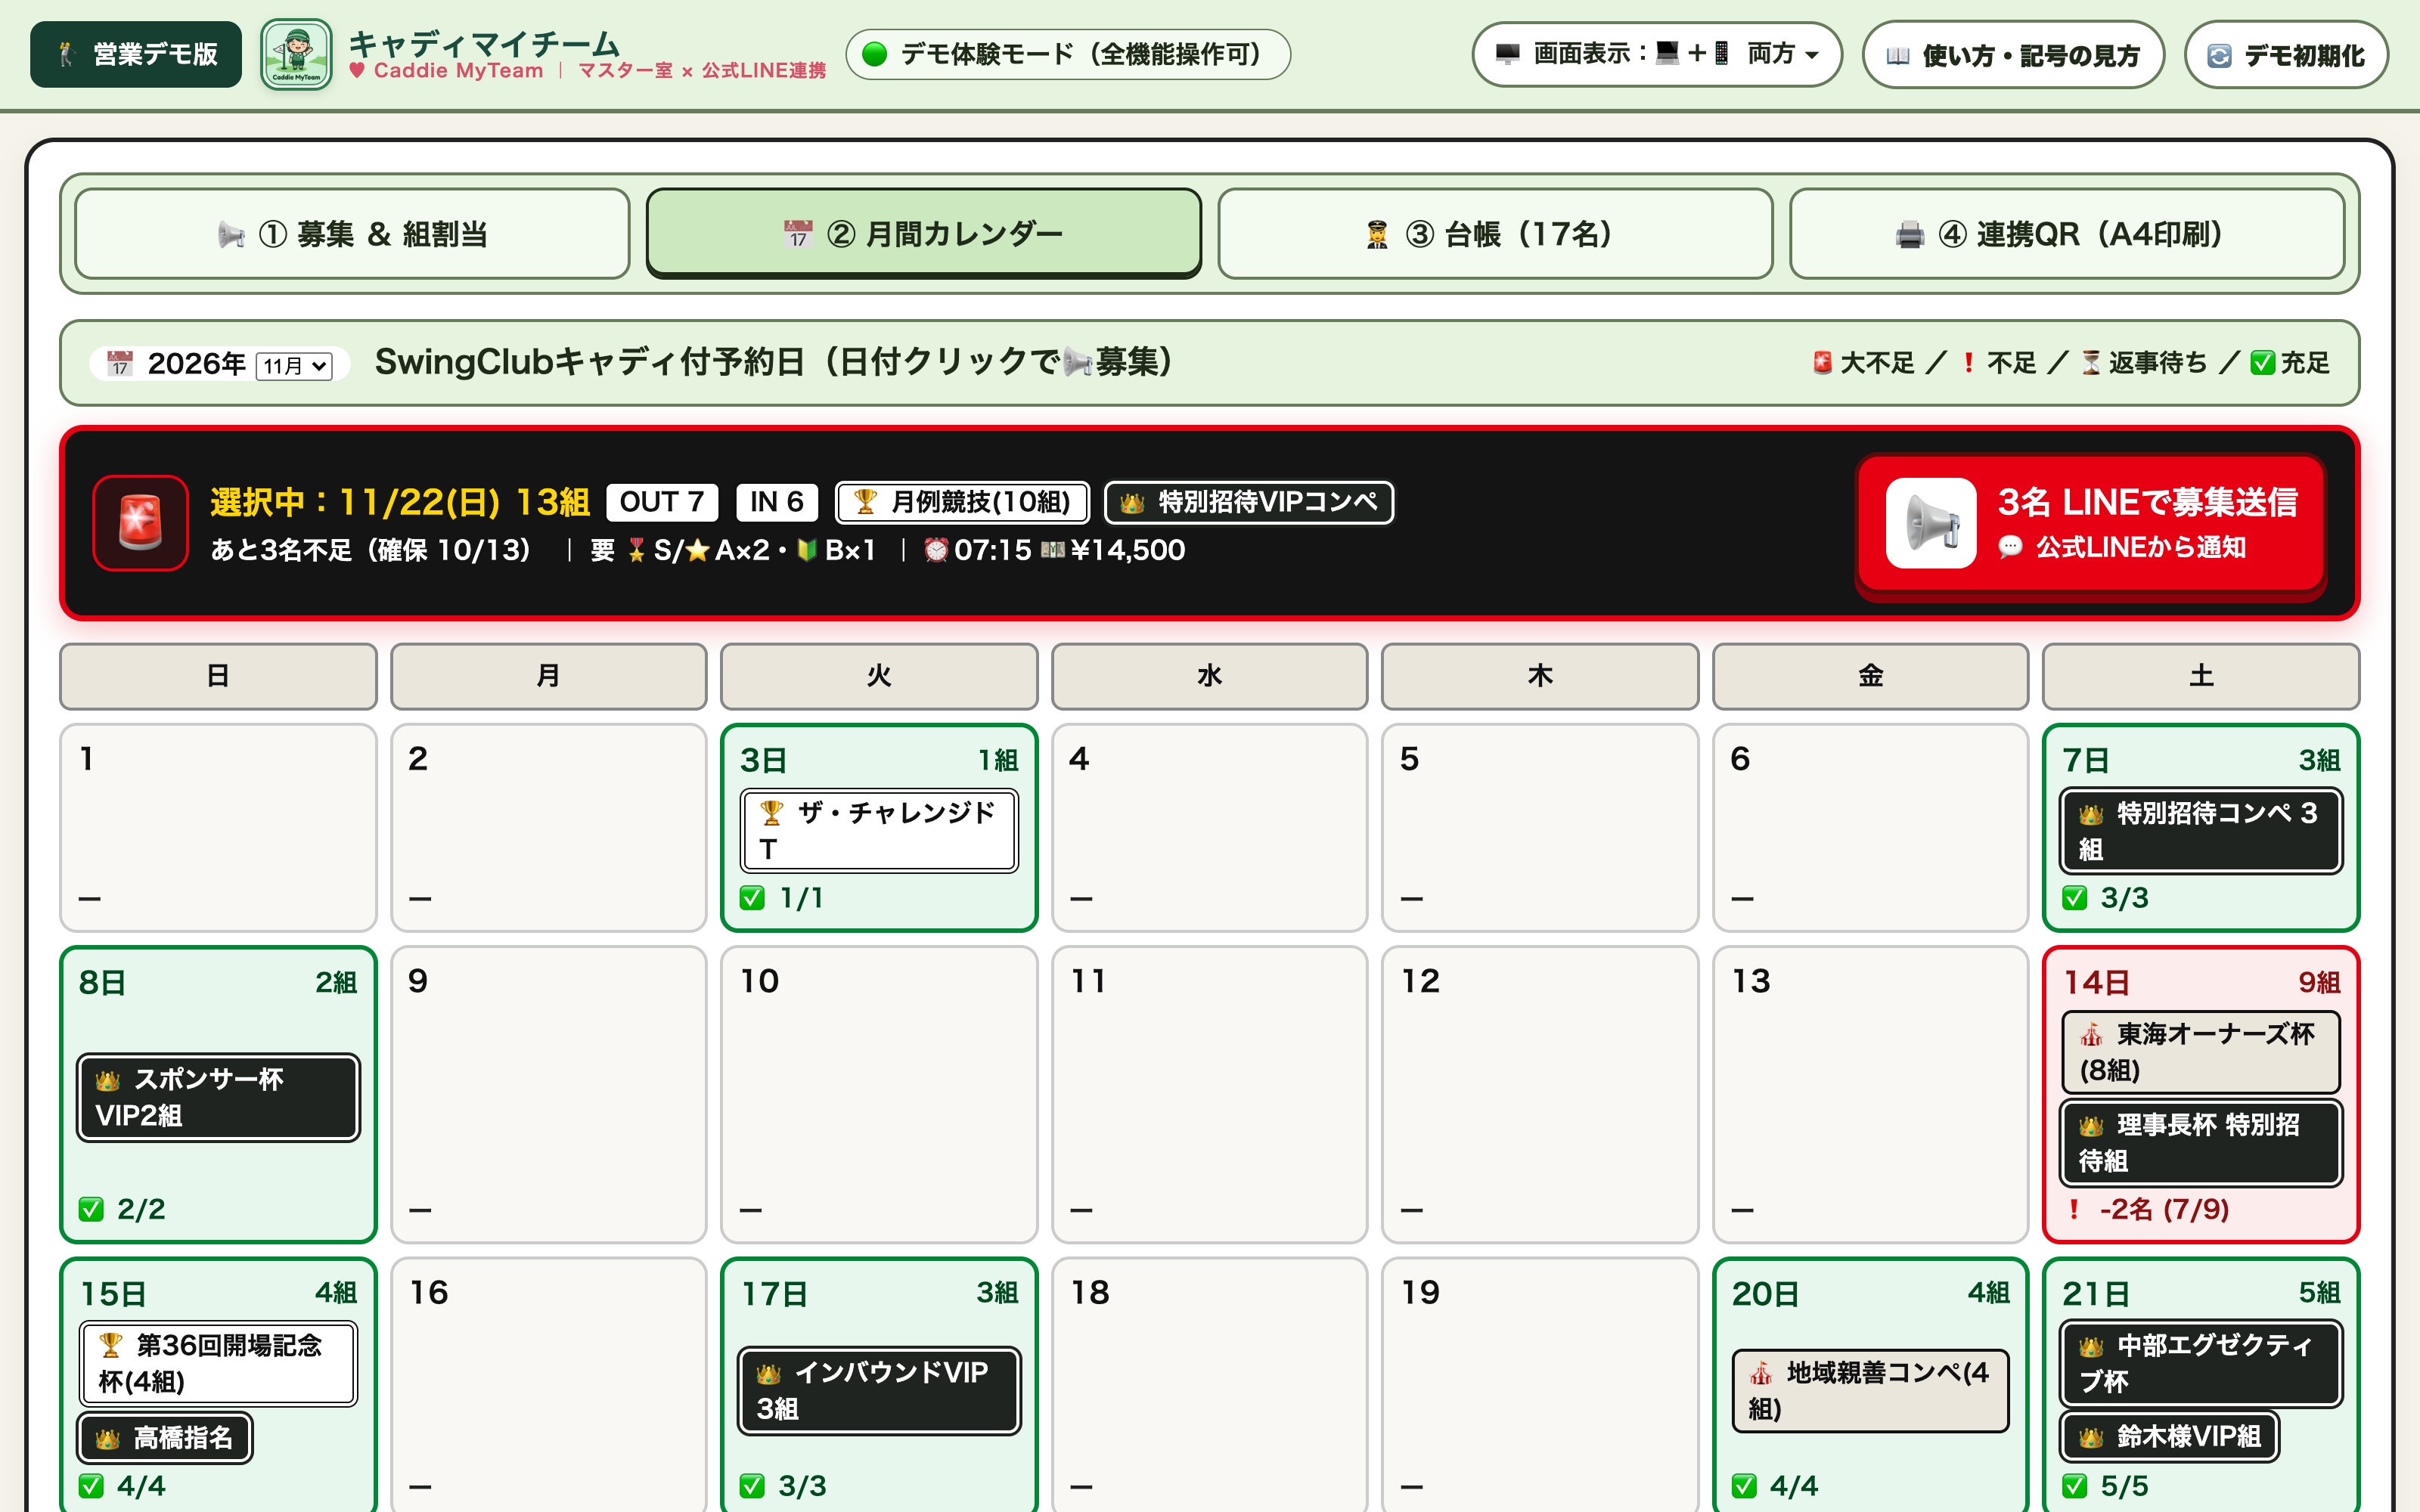Click the crown icon on 特別招待VIPコンペ tag
Image resolution: width=2420 pixels, height=1512 pixels.
pos(1132,503)
